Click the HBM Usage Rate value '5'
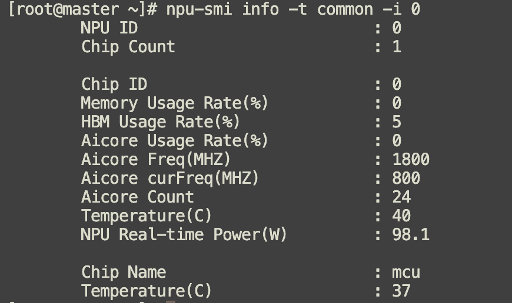 tap(397, 122)
